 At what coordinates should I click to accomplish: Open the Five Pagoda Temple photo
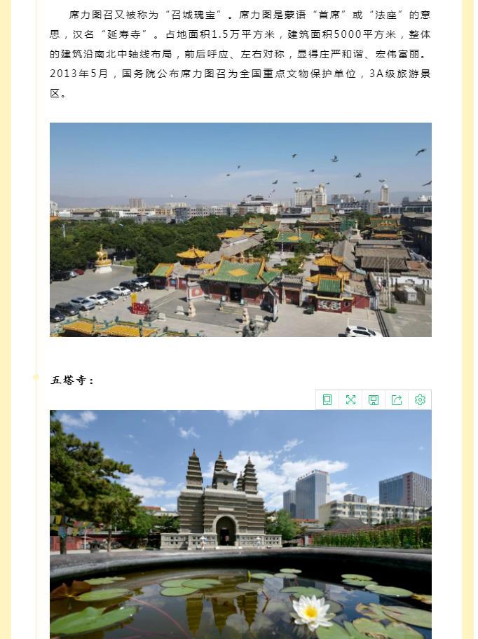pos(240,524)
